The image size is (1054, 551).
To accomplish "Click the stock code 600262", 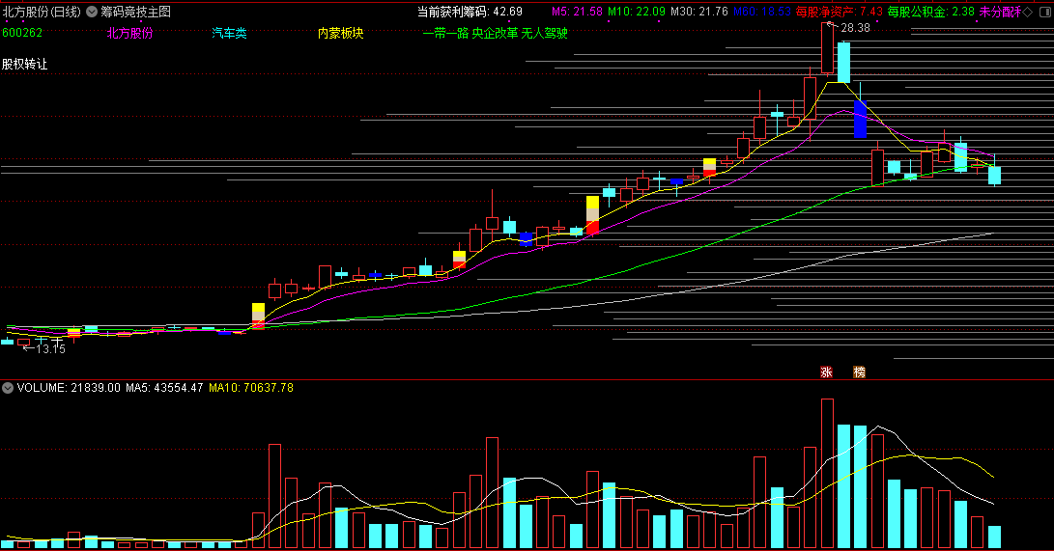I will [x=22, y=33].
